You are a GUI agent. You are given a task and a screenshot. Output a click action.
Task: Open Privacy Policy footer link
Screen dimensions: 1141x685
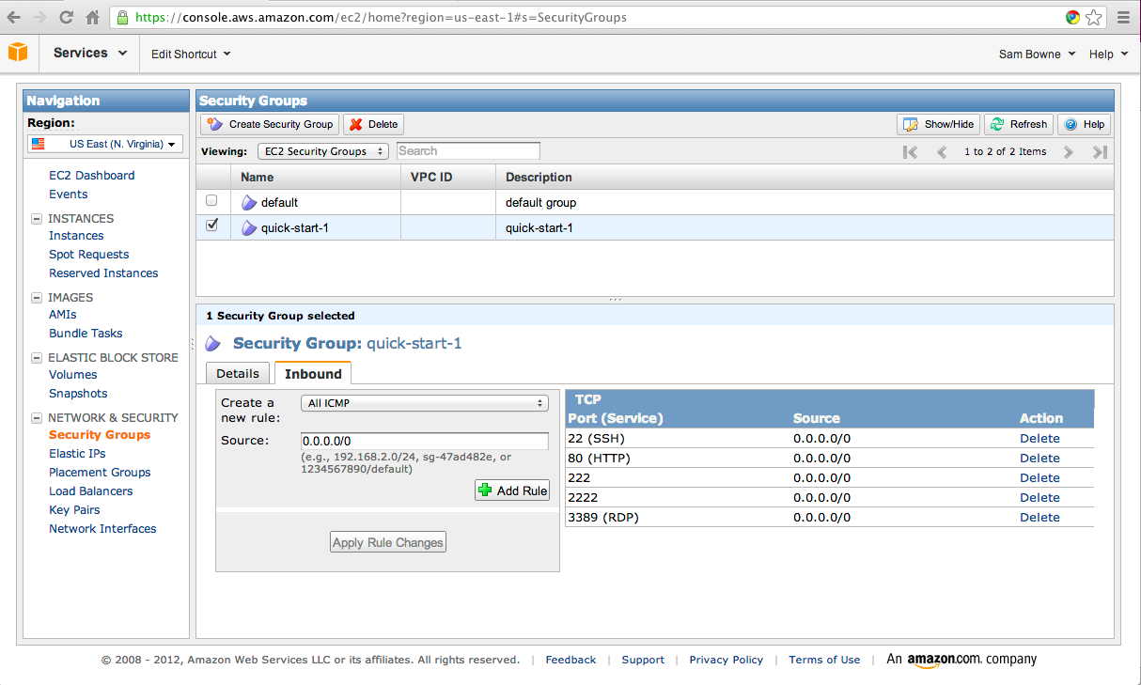(x=727, y=660)
